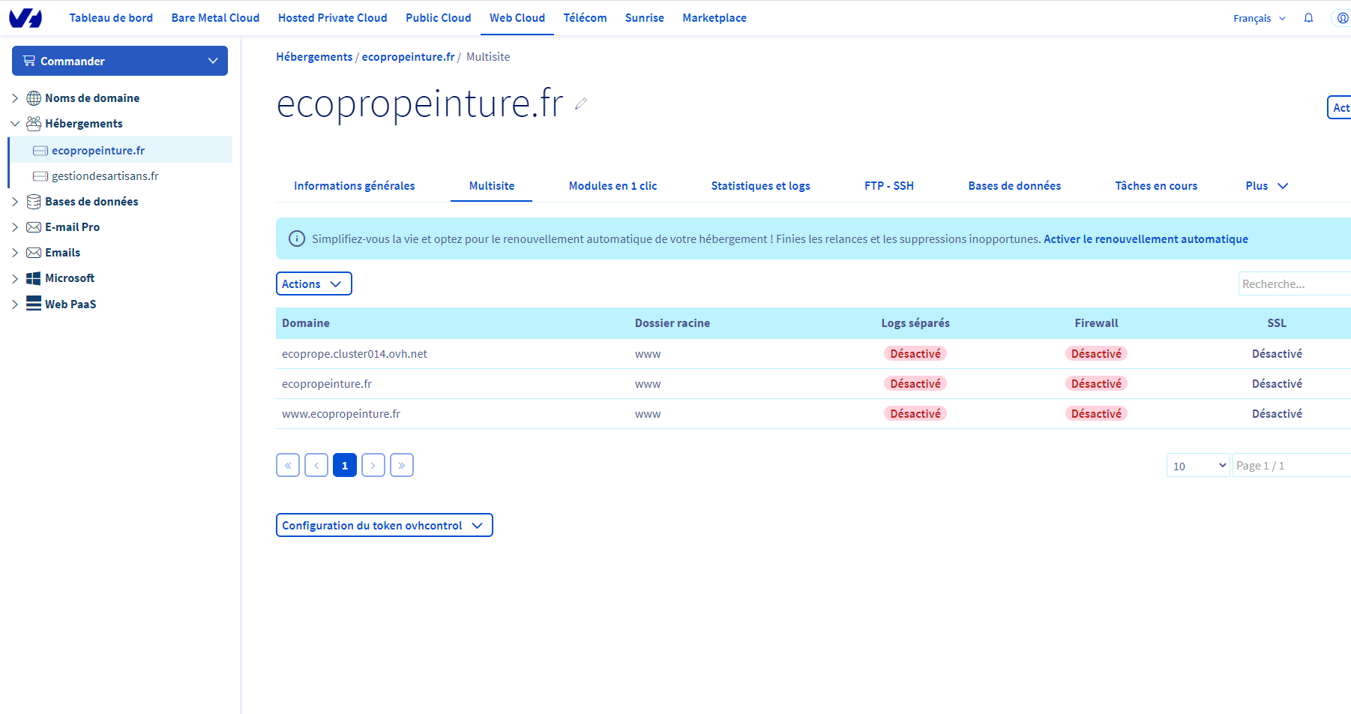The image size is (1351, 714).
Task: Open the rows-per-page selector showing 10
Action: [1198, 466]
